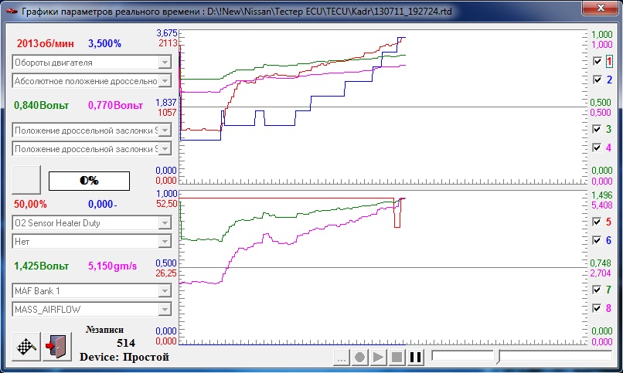623x373 pixels.
Task: Click the playback position slider thumb
Action: coord(499,356)
